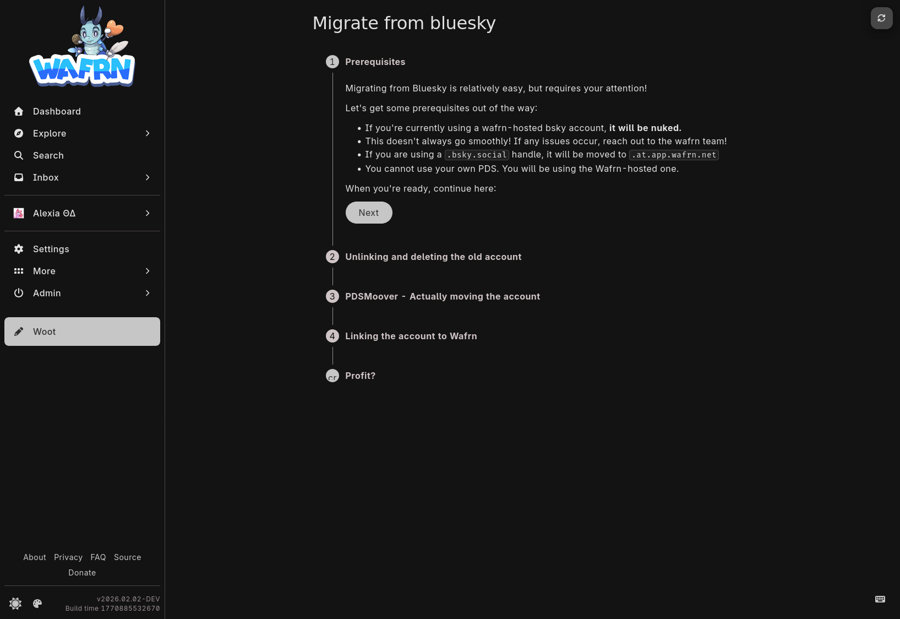Click the Woot pencil icon
This screenshot has width=900, height=619.
coord(19,332)
